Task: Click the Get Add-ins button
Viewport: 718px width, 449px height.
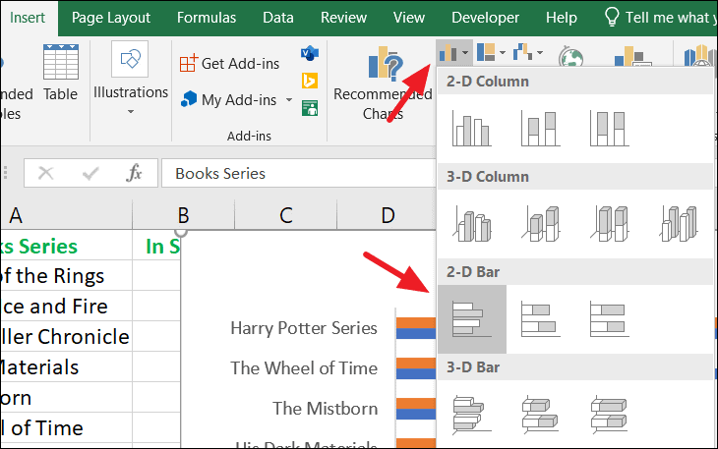Action: [229, 63]
